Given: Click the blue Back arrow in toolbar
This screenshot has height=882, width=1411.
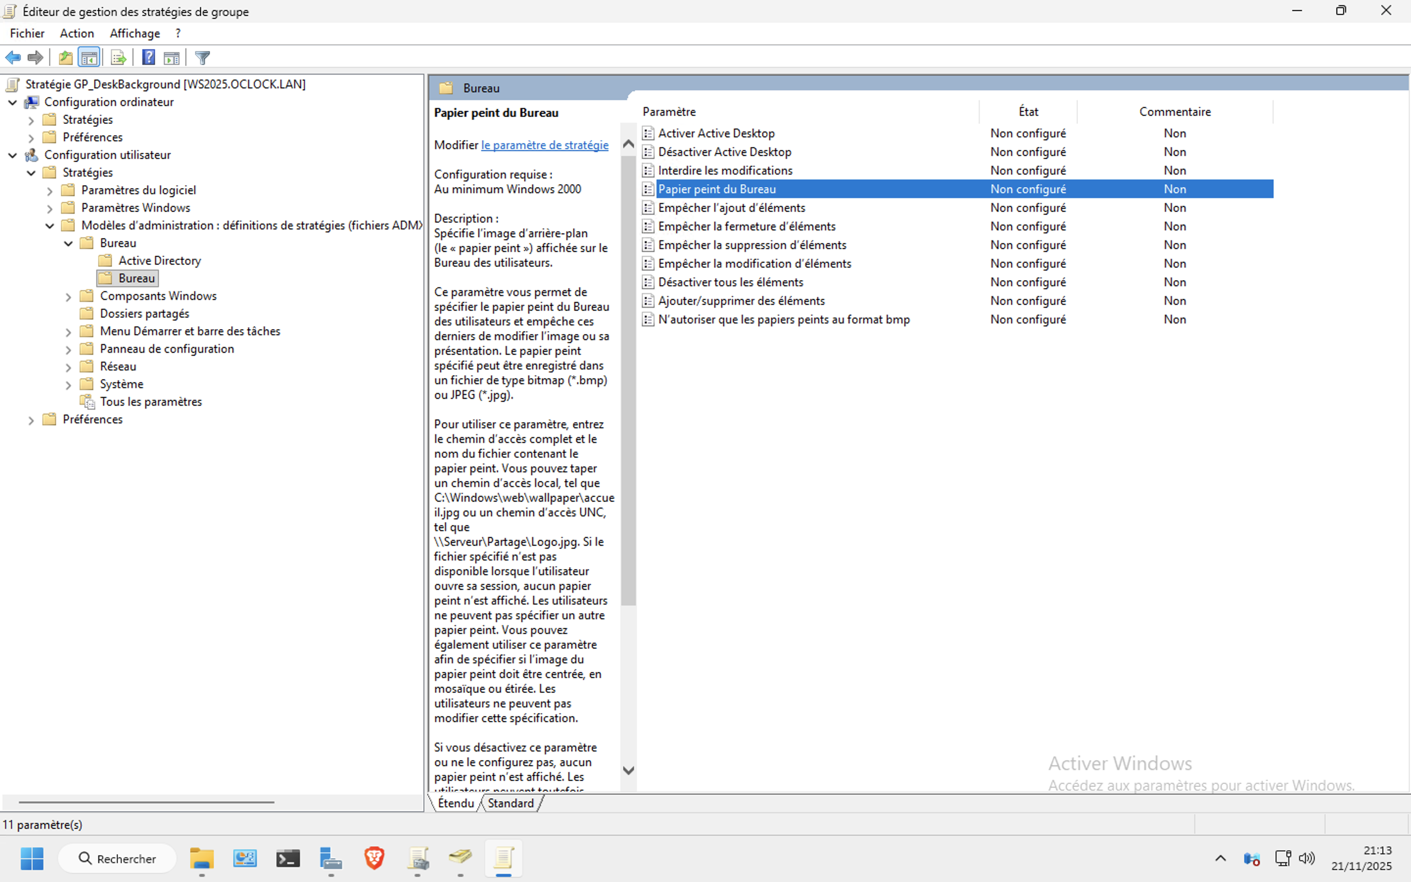Looking at the screenshot, I should click(13, 58).
